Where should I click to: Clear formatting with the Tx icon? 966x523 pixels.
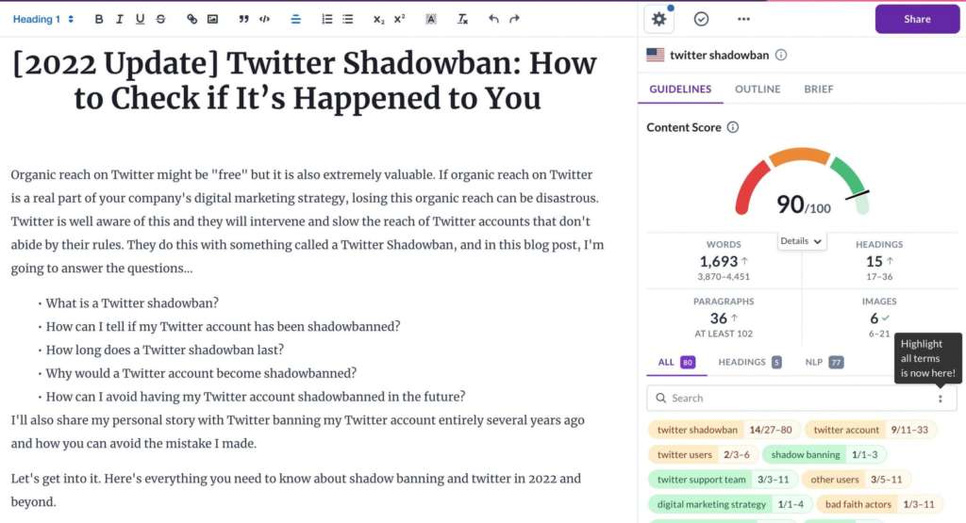pyautogui.click(x=462, y=19)
